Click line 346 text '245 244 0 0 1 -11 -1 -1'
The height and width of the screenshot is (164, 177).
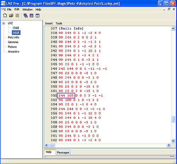coord(83,69)
